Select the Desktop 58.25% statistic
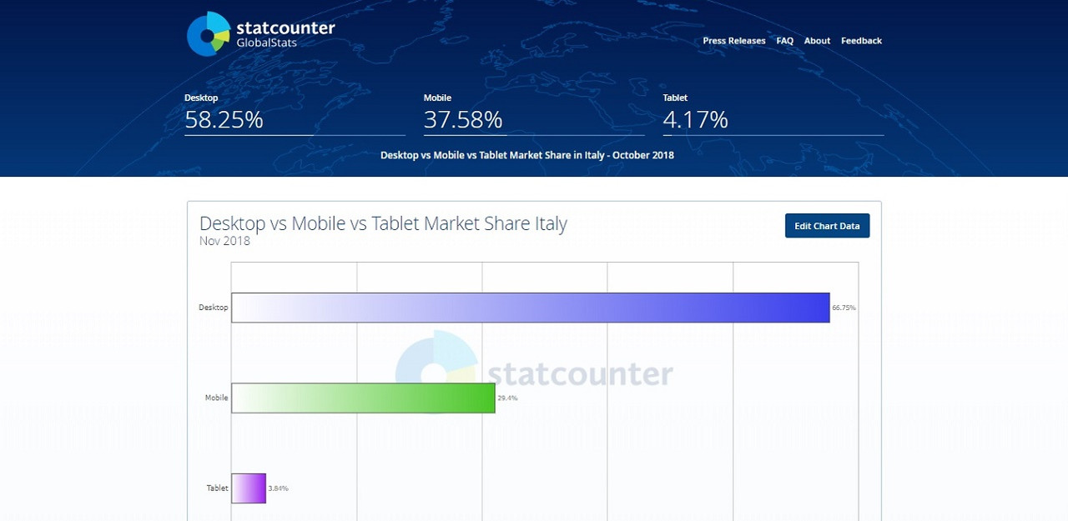 pyautogui.click(x=295, y=113)
